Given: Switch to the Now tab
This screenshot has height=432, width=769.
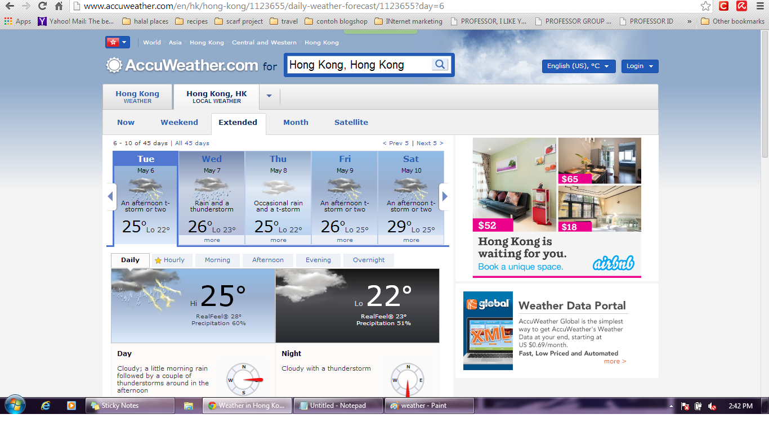Looking at the screenshot, I should pyautogui.click(x=126, y=122).
